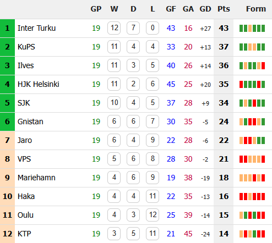This screenshot has width=272, height=243.
Task: Click HJK Helsinki's first red form bar
Action: [x=241, y=84]
